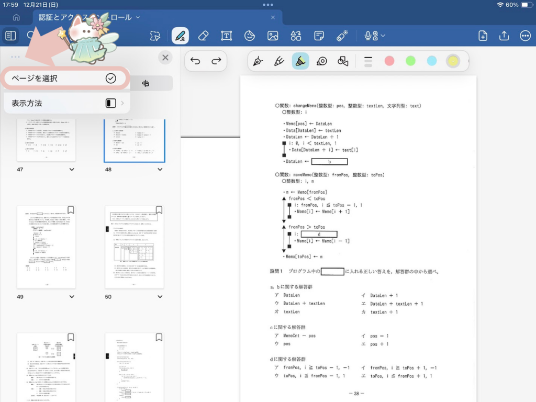Expand options chevron for page 47
This screenshot has width=536, height=402.
tap(72, 170)
